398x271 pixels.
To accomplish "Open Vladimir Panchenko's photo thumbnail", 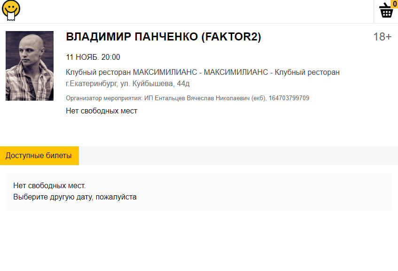I will [x=30, y=66].
